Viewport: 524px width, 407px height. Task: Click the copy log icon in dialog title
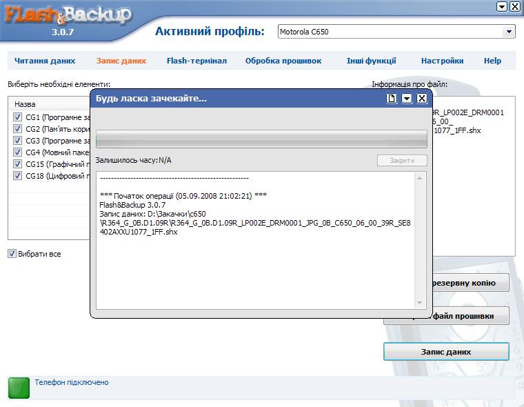pyautogui.click(x=392, y=99)
